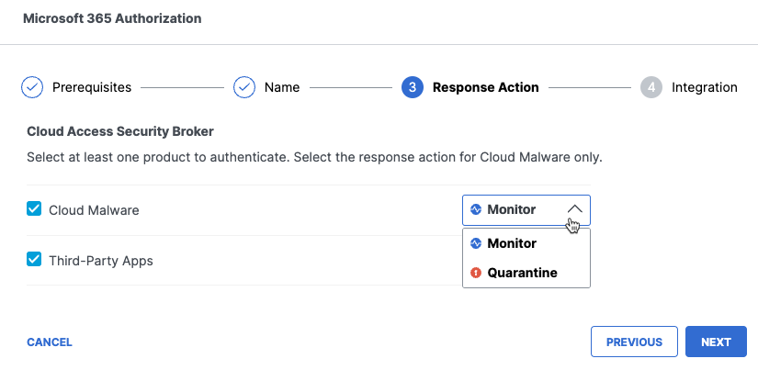Click the Name step checkmark icon
The image size is (758, 370).
[244, 87]
